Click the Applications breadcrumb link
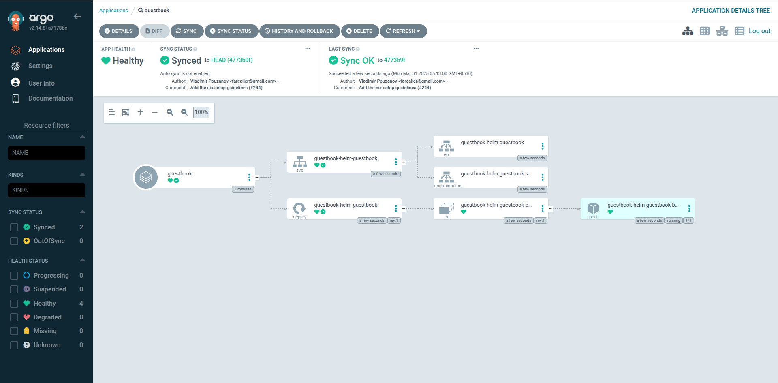This screenshot has width=778, height=383. pos(113,11)
